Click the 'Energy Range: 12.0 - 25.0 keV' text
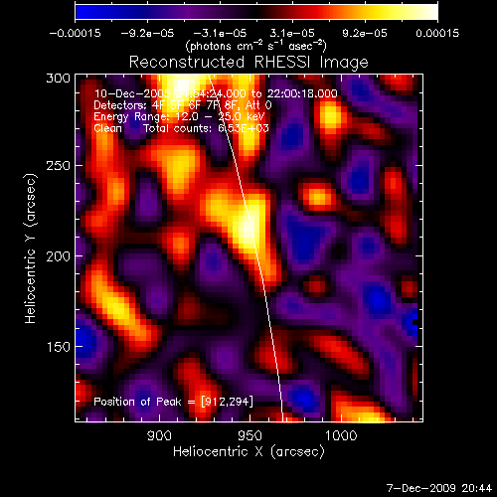 click(x=179, y=116)
